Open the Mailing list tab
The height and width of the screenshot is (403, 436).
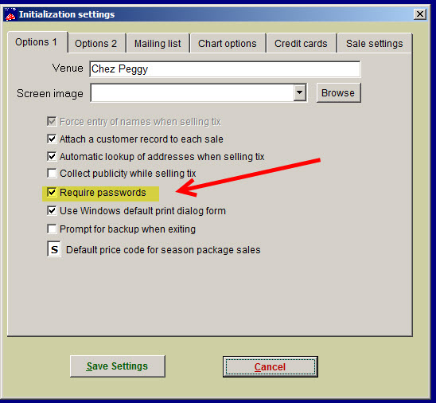coord(158,44)
